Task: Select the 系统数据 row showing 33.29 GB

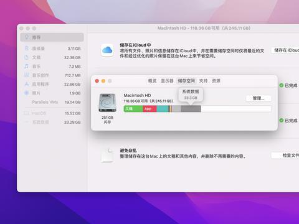Action: (52, 122)
